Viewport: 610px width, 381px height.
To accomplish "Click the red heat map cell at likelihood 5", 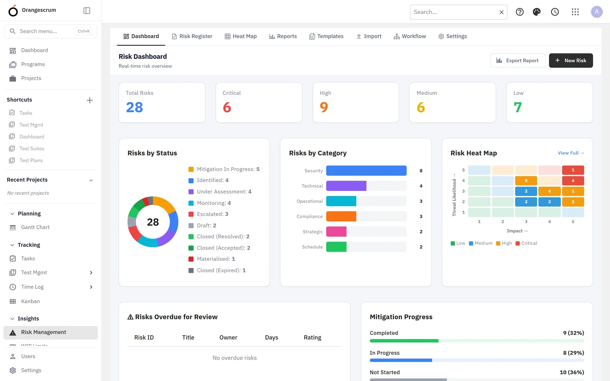I will pos(573,170).
